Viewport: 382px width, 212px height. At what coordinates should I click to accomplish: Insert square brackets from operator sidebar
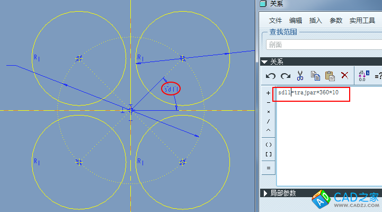click(268, 154)
